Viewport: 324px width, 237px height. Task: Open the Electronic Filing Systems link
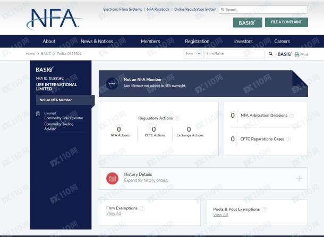(123, 10)
